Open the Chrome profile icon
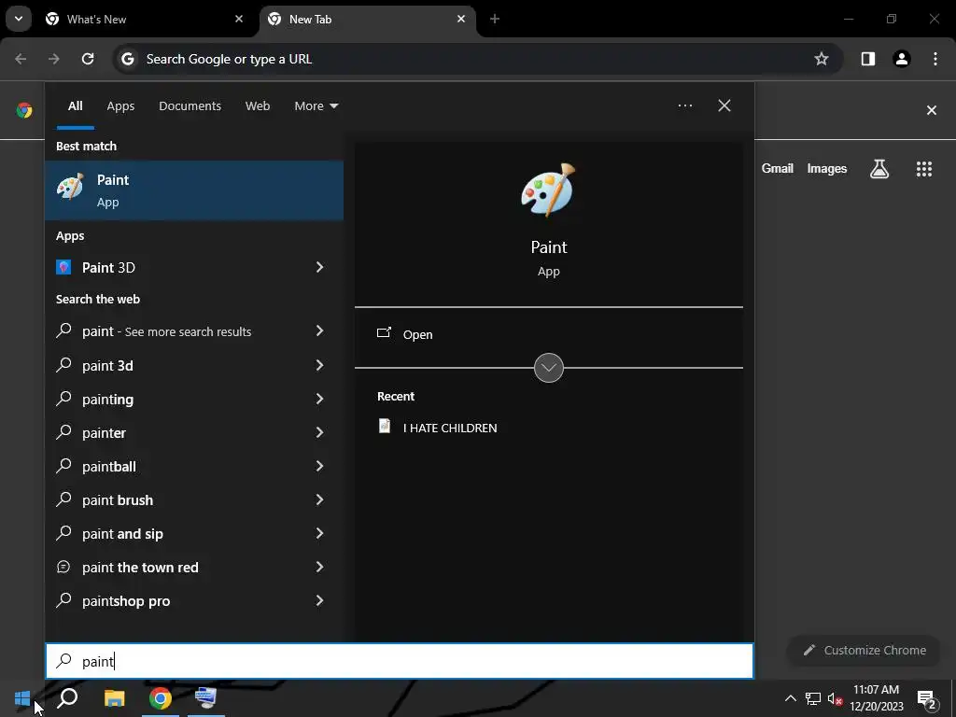The height and width of the screenshot is (717, 956). [902, 59]
